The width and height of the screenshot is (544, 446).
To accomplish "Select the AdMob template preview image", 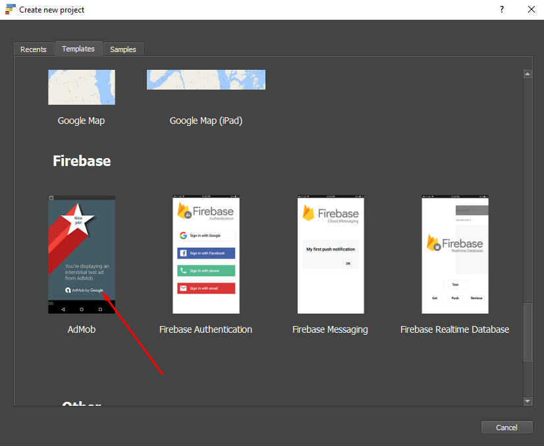I will click(82, 254).
